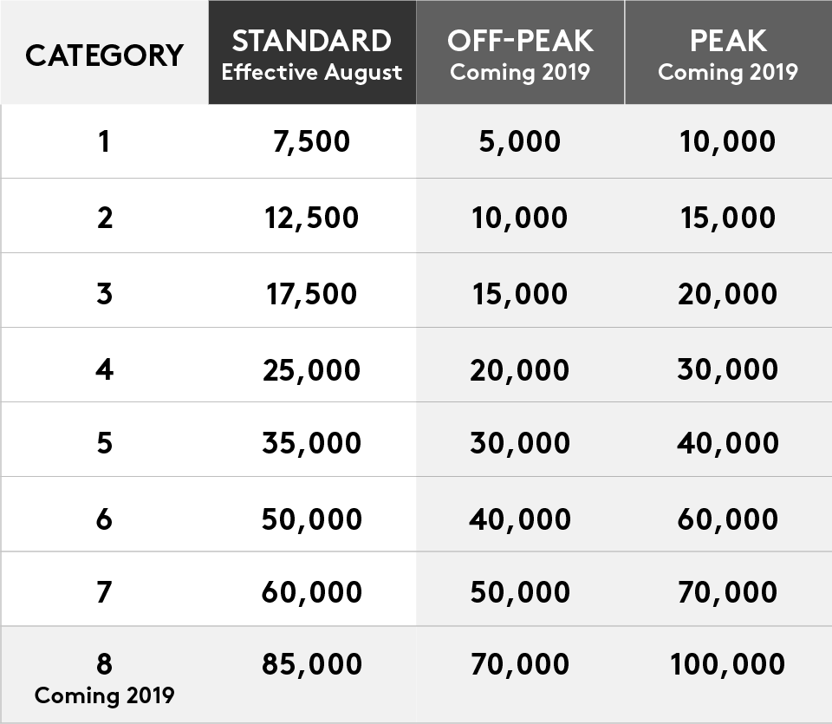Image resolution: width=832 pixels, height=724 pixels.
Task: Select the Category 7 off-peak 50,000 cell
Action: (x=520, y=592)
